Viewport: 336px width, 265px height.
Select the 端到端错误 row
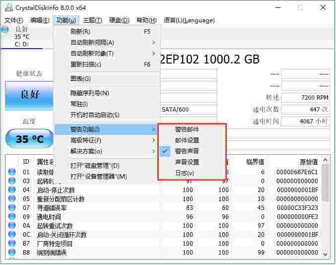point(164,253)
